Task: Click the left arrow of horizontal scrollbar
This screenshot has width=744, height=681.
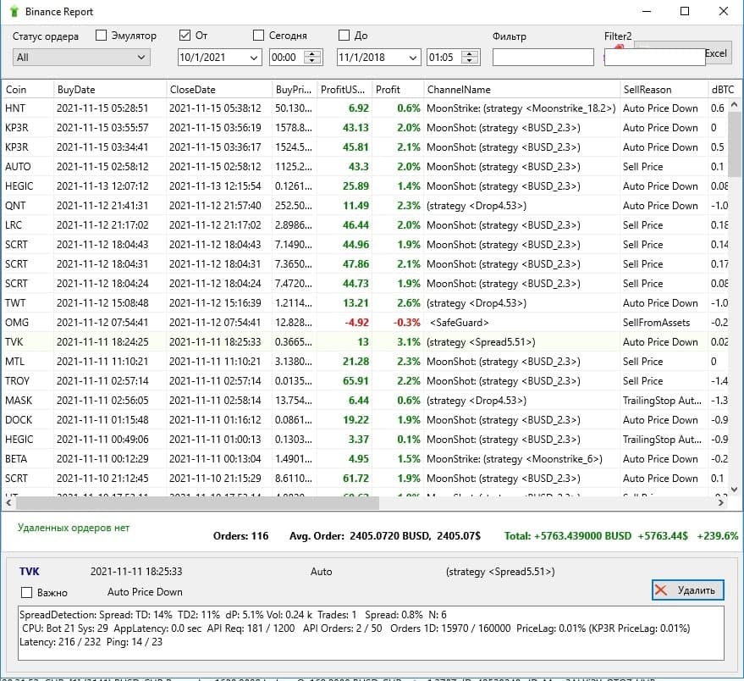Action: tap(8, 502)
